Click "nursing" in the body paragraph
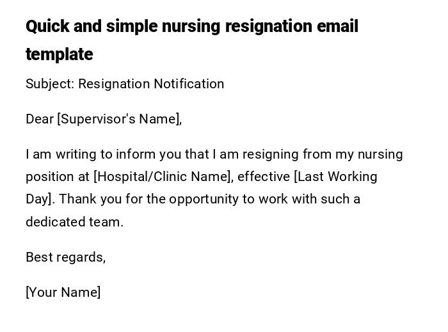 (380, 154)
